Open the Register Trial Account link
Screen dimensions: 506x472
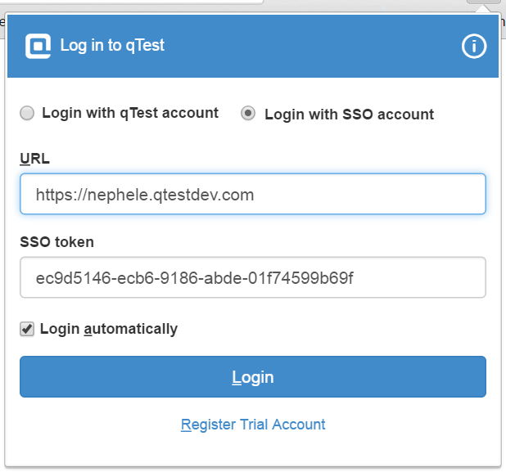pyautogui.click(x=253, y=425)
